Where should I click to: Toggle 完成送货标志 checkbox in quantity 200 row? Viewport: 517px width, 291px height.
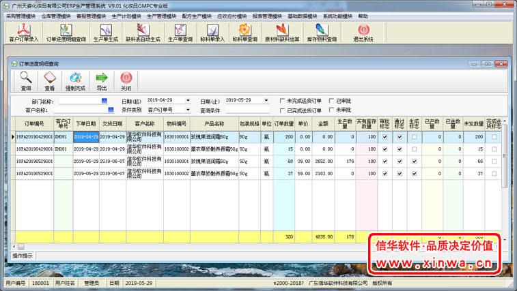pos(494,137)
